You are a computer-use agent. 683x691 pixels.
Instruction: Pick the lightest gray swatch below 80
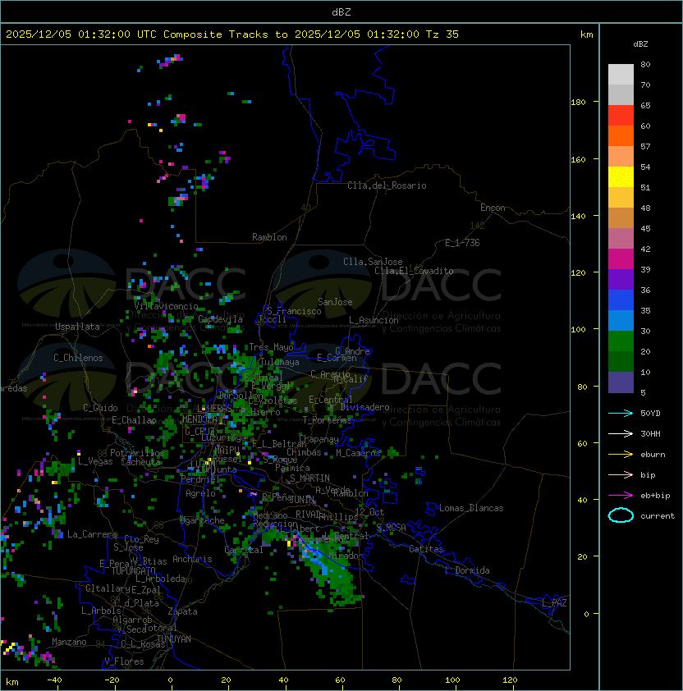pos(621,75)
